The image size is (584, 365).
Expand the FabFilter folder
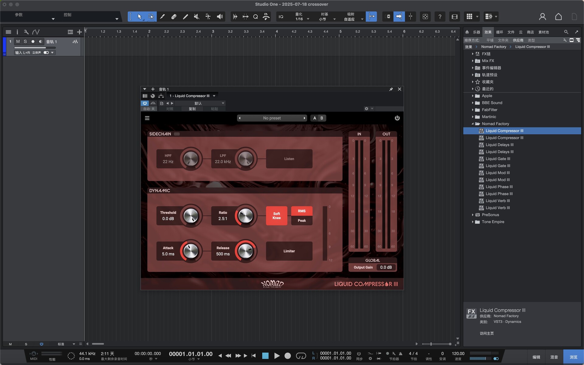(x=473, y=110)
